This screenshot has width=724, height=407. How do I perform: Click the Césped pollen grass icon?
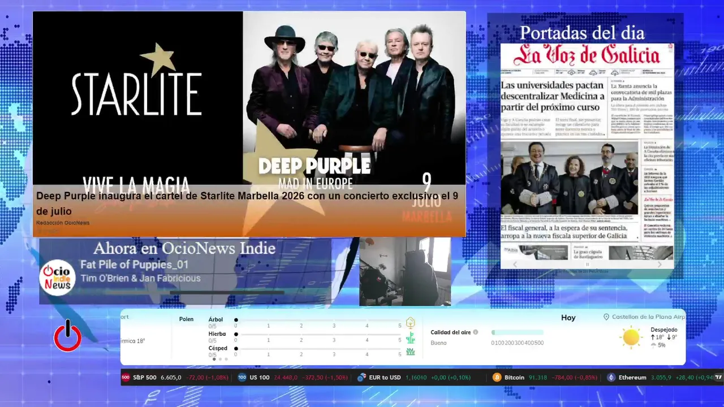(411, 352)
